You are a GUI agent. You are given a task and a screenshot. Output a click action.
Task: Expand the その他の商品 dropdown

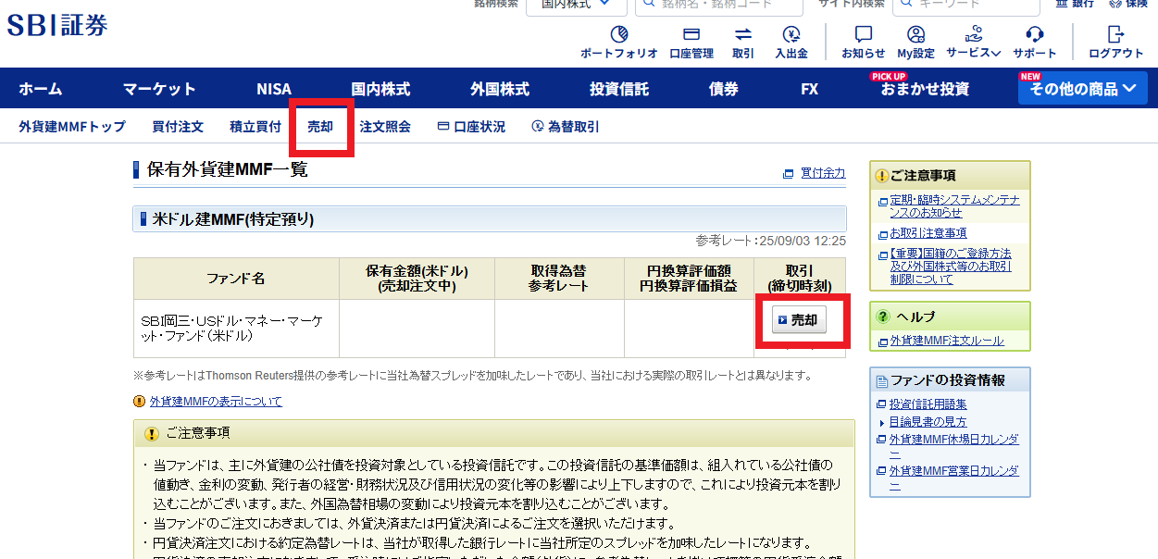[x=1083, y=89]
